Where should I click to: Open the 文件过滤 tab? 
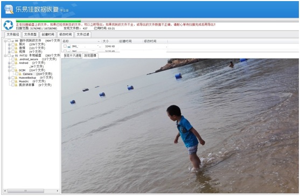83,34
